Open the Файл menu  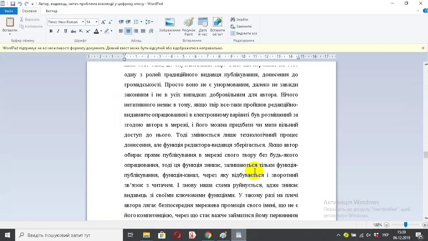[9, 11]
